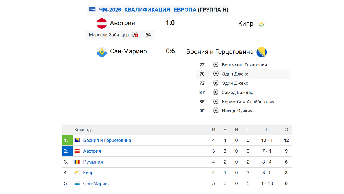Screen dimensions: 344x194
Task: Click the penalty goal ball icon for Забитцер
Action: (135, 35)
